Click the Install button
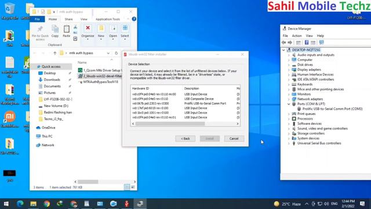 click(x=210, y=139)
